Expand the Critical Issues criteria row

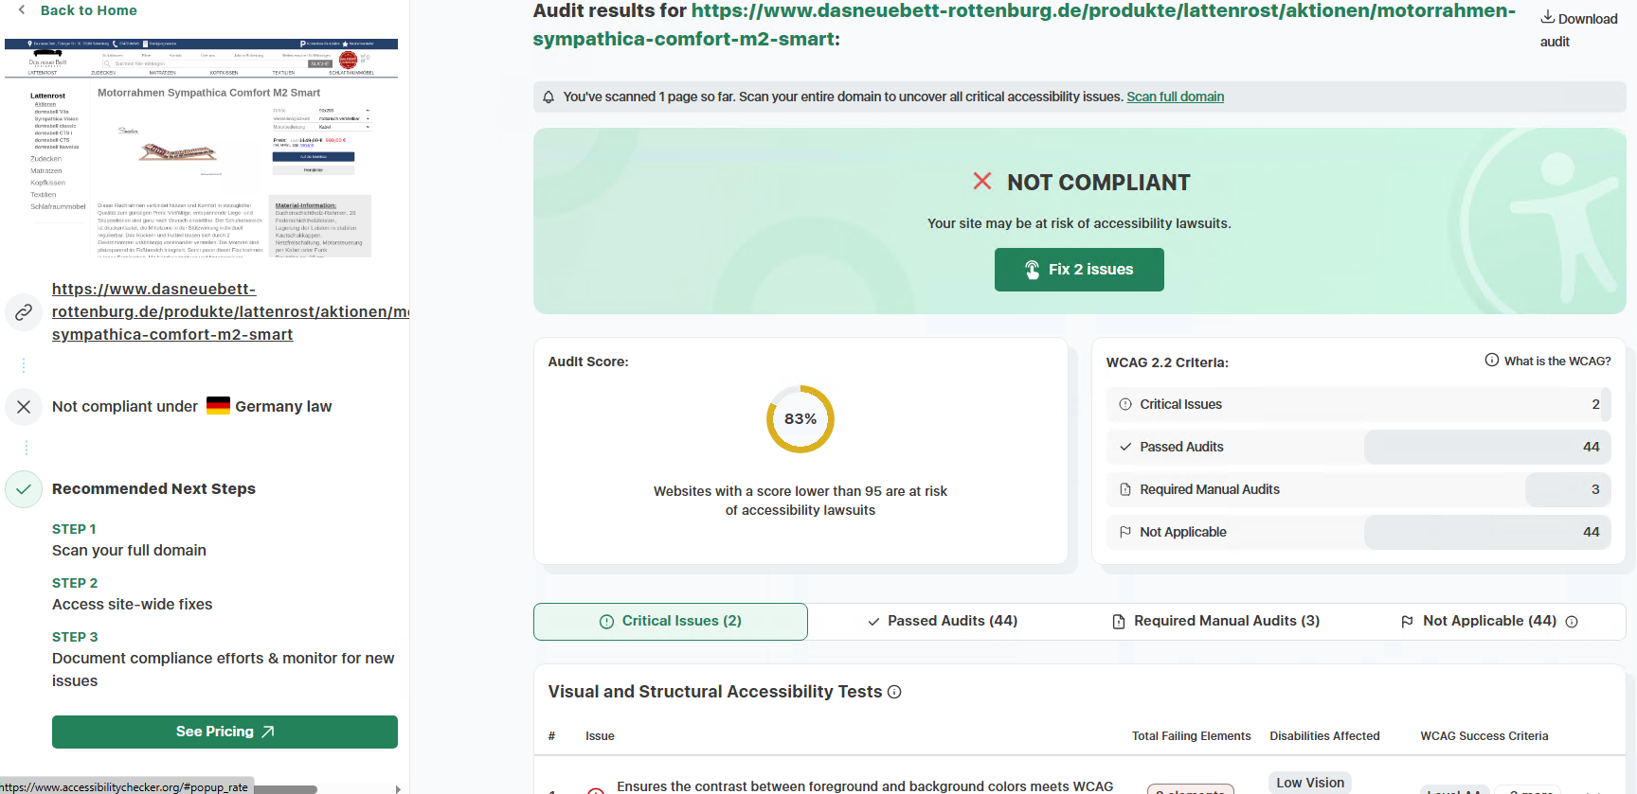click(x=1358, y=404)
